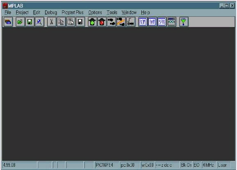Open the Options menu
Viewport: 237px width, 170px height.
[95, 13]
